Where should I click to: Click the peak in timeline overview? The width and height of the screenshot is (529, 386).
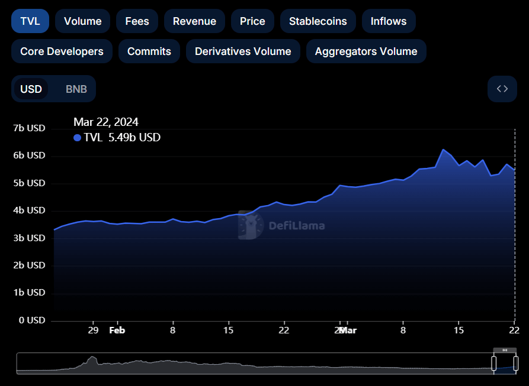[92, 359]
